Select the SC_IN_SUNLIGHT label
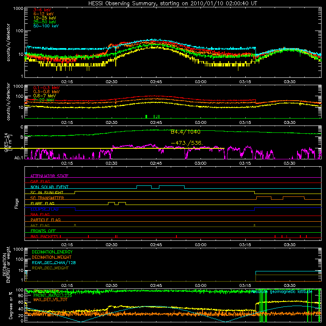 47,192
